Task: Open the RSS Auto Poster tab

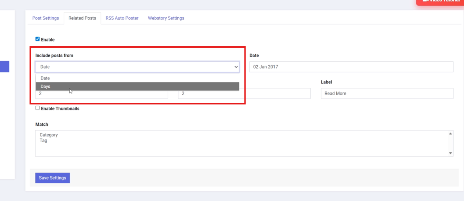Action: coord(122,18)
